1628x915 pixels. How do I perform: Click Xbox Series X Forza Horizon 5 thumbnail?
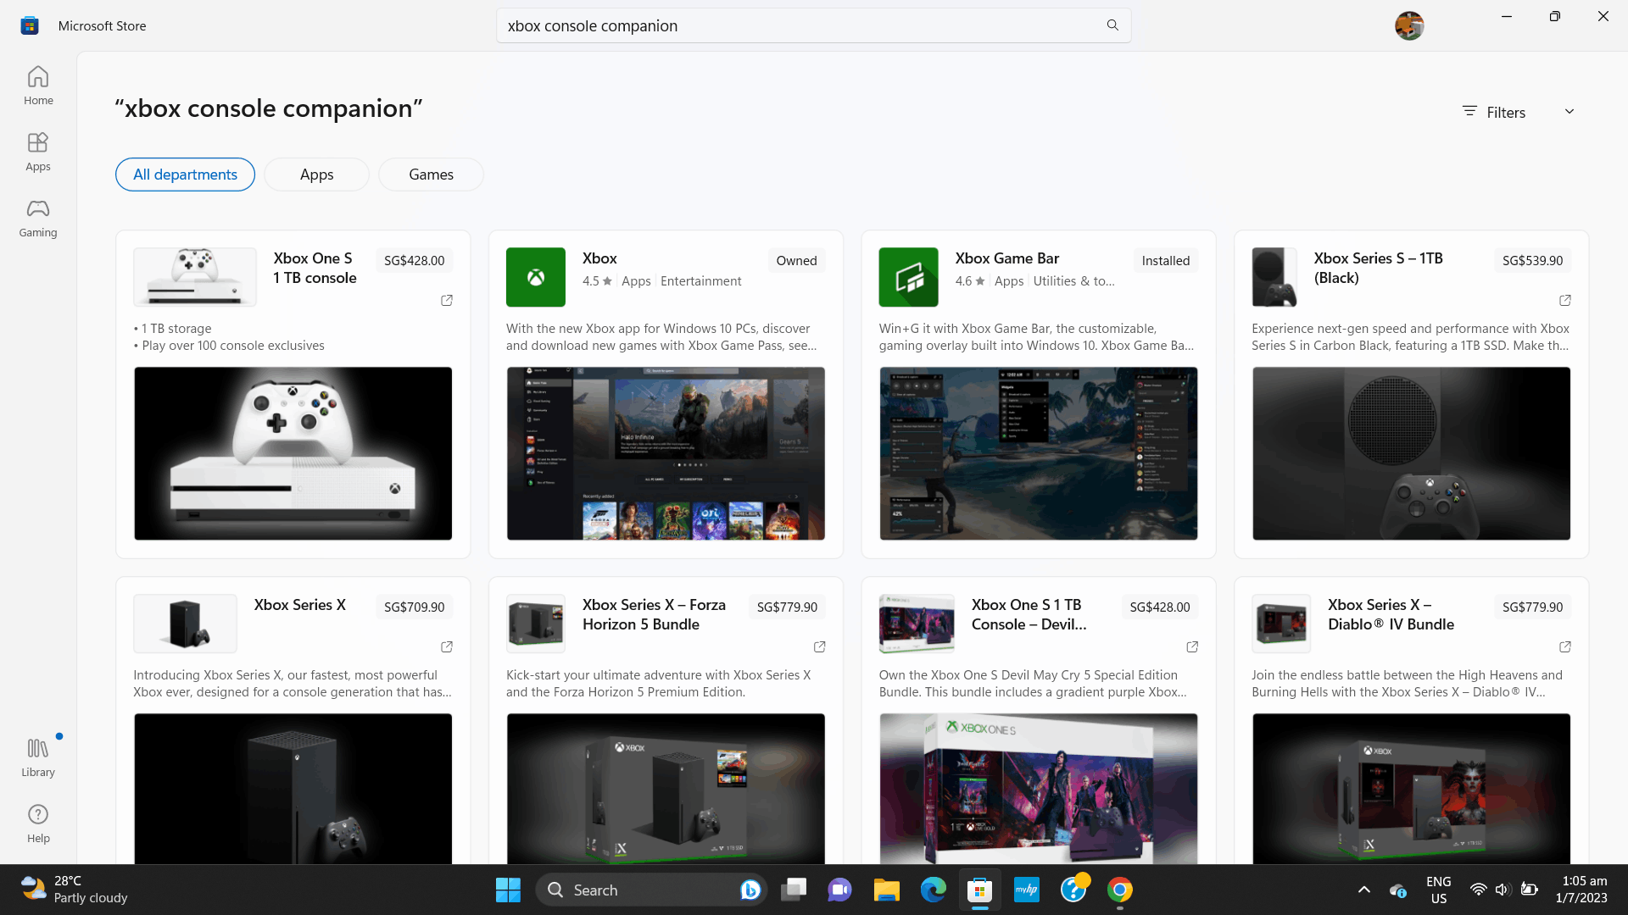click(x=536, y=624)
